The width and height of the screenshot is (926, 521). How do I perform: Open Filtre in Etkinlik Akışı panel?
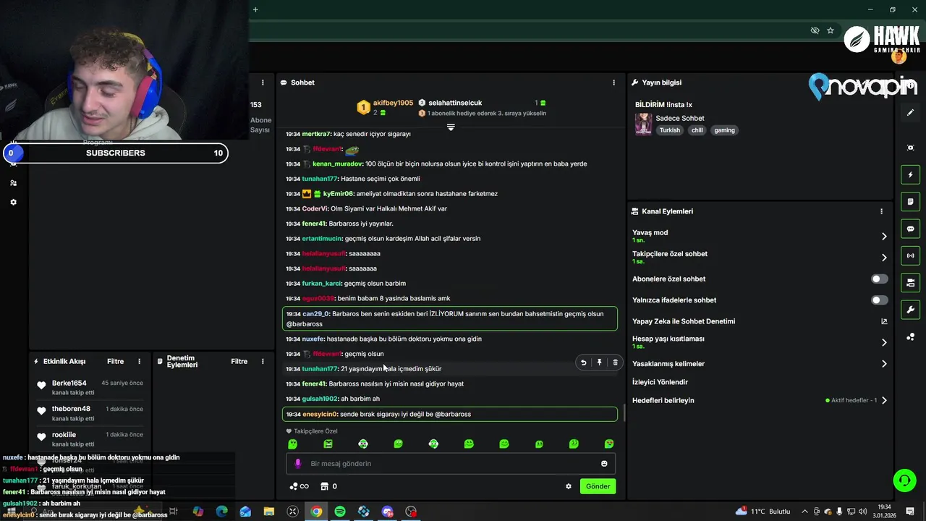click(x=115, y=362)
